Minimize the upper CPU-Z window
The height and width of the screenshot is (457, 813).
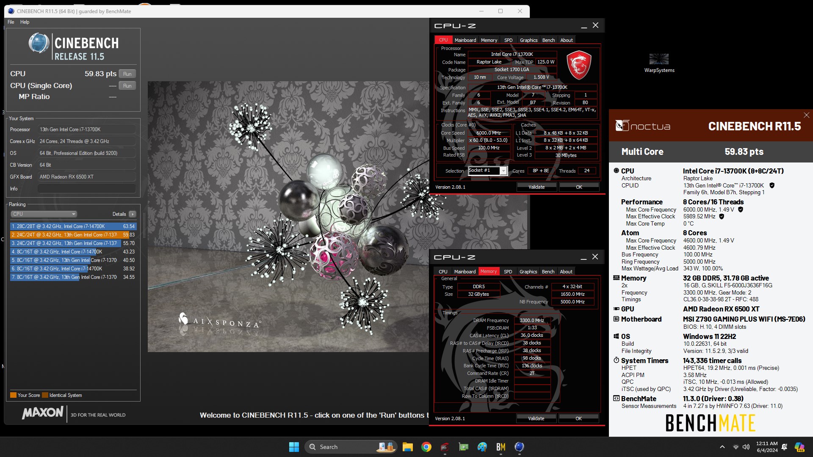(584, 26)
